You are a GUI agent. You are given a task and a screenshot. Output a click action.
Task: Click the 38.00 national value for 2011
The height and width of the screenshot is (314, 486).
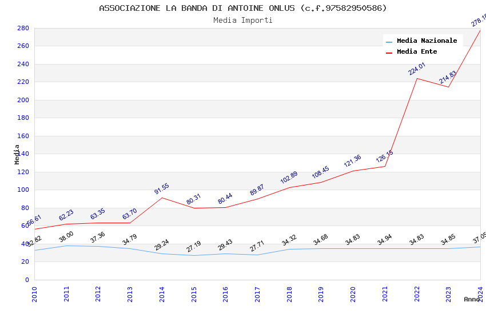pos(66,237)
